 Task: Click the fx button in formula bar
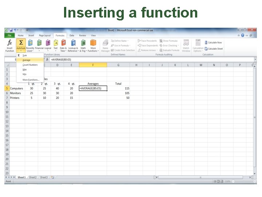pos(47,59)
